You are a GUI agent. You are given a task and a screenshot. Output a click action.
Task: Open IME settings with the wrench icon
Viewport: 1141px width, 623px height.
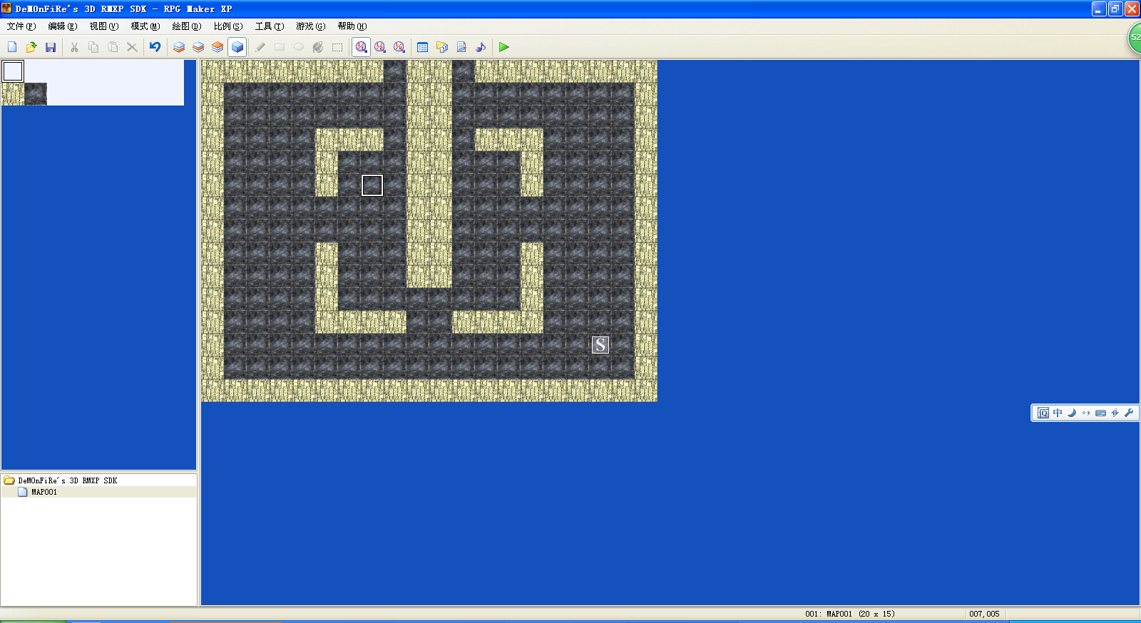coord(1129,413)
